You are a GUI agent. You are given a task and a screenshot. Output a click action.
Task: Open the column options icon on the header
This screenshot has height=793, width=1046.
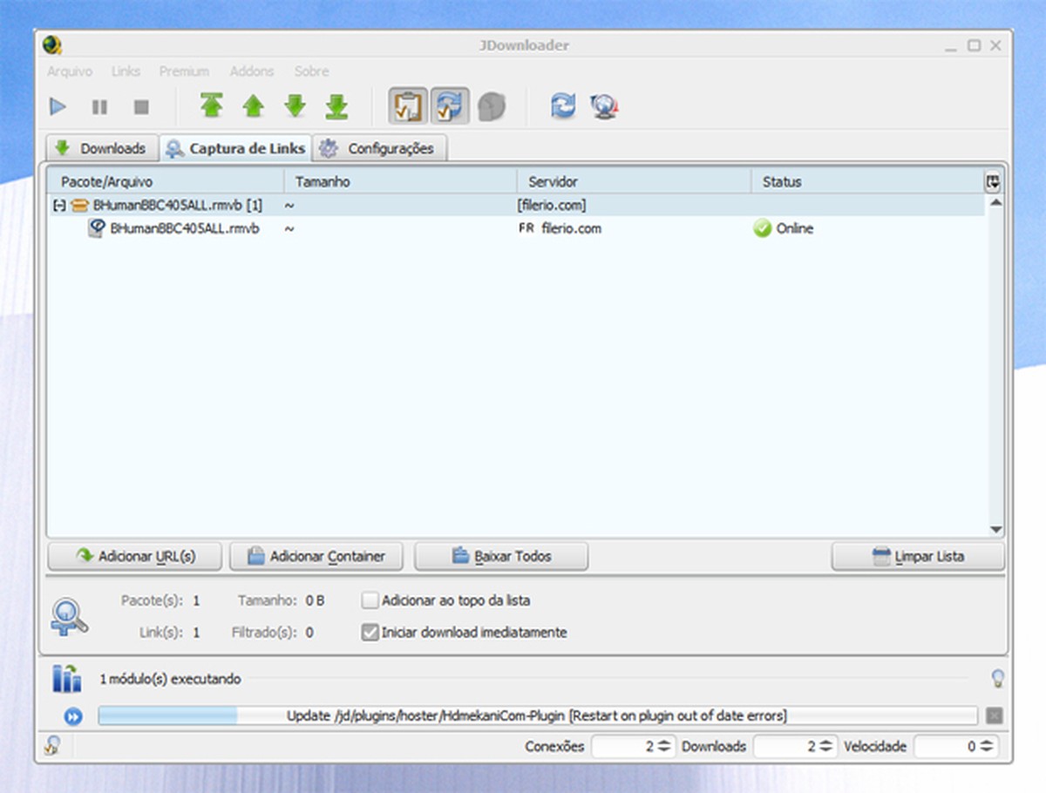point(993,181)
